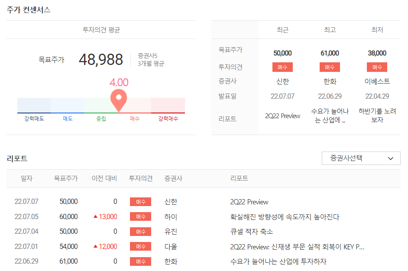408x271 pixels.
Task: Click brokerage name 한화 in 최고 column
Action: (x=330, y=81)
